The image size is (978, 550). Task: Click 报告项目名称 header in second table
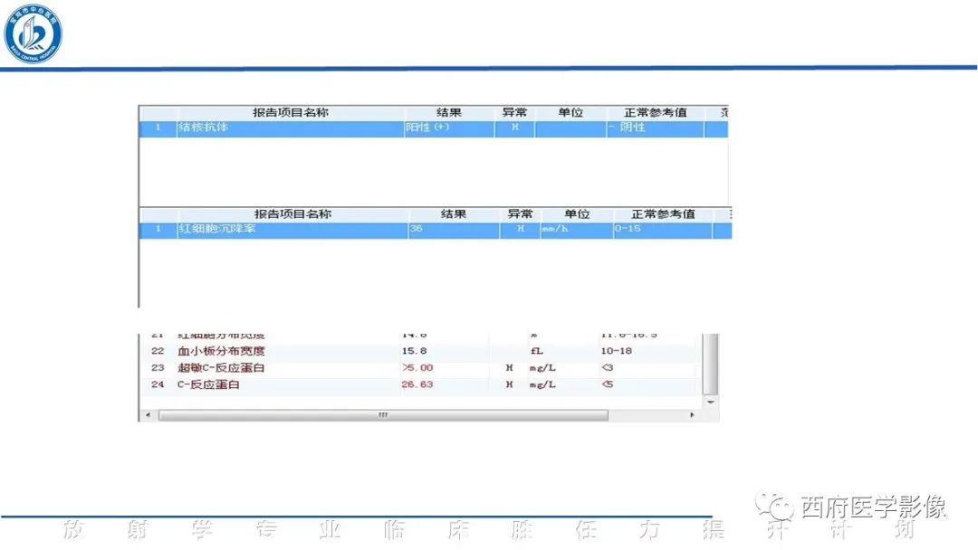click(x=292, y=214)
